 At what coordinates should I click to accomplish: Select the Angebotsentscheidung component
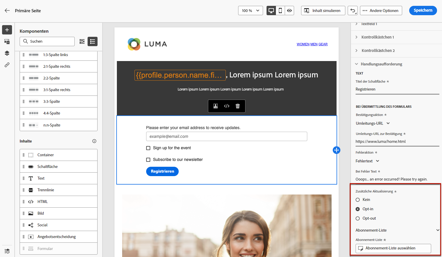pos(59,237)
